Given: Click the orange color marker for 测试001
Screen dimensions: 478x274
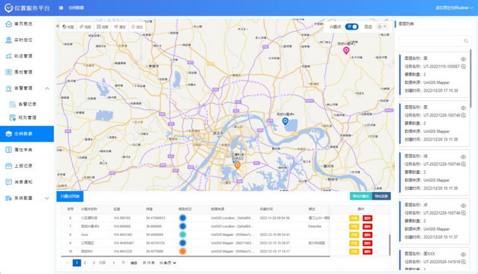Looking at the screenshot, I should tap(182, 251).
